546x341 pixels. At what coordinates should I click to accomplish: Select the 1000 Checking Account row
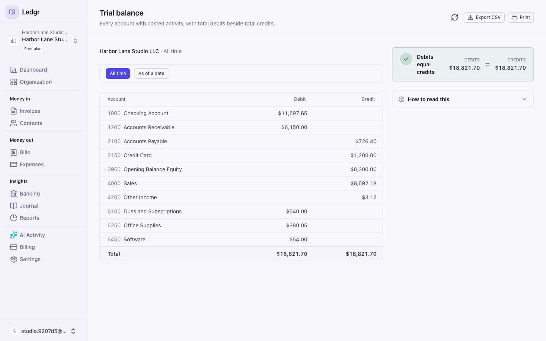point(241,113)
